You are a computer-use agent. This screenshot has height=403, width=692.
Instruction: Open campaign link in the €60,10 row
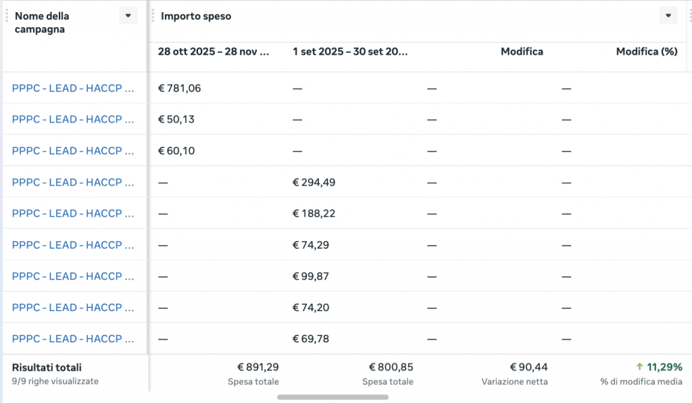pyautogui.click(x=73, y=151)
